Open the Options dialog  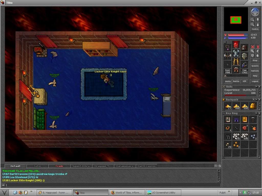click(x=255, y=71)
